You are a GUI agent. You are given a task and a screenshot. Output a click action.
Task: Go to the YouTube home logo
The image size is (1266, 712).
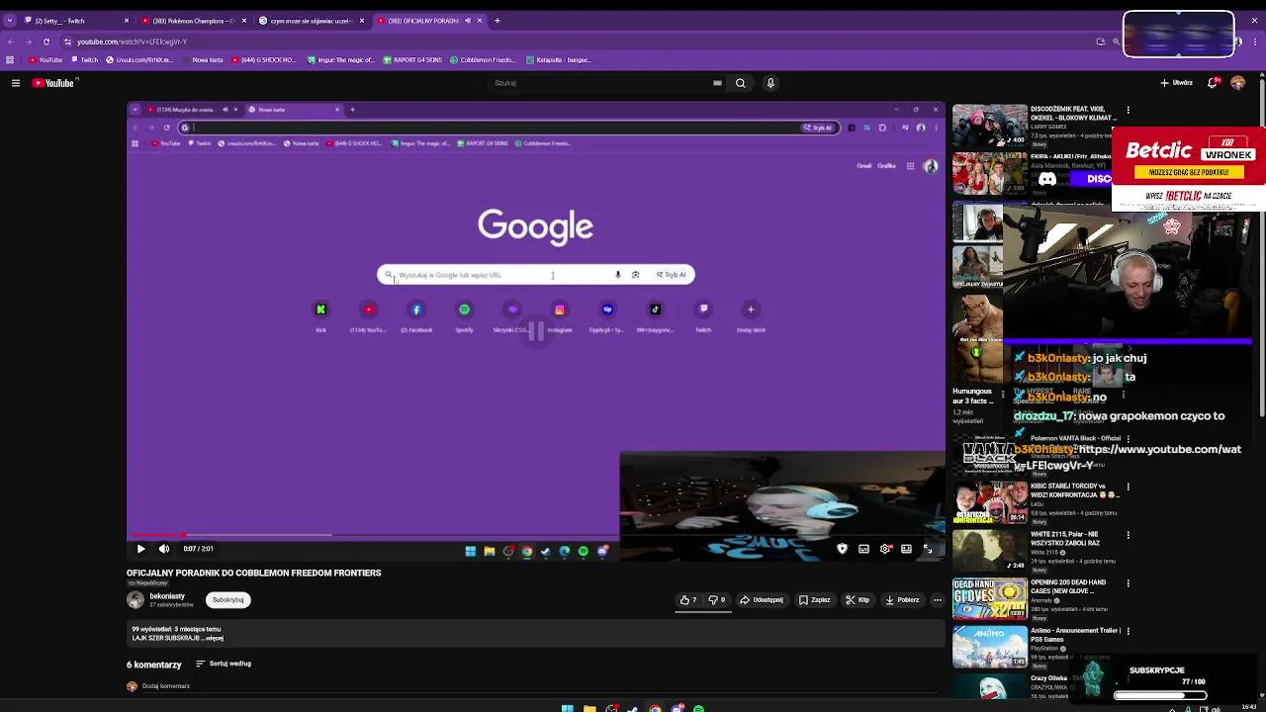point(53,83)
